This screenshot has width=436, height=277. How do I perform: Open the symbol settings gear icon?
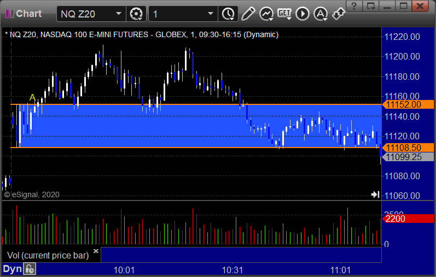[x=136, y=14]
